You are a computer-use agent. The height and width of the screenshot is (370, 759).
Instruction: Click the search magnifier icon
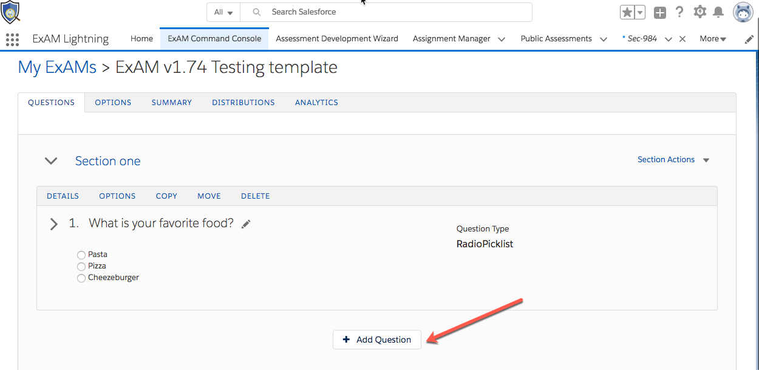pos(257,12)
